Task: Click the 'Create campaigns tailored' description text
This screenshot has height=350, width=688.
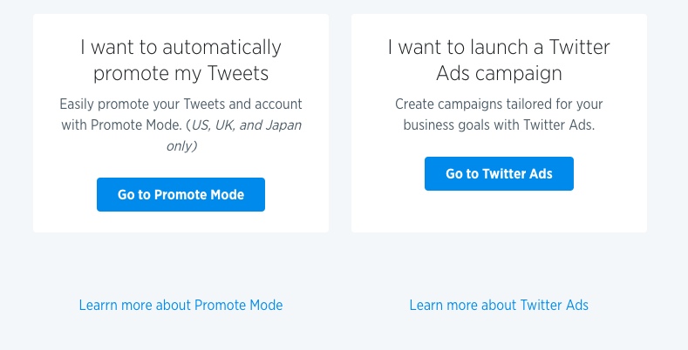Action: click(499, 104)
